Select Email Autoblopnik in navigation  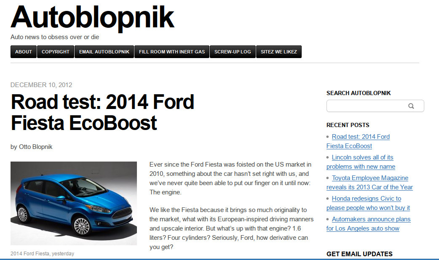click(x=104, y=52)
